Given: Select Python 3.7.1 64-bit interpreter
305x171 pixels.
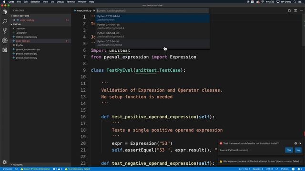Looking at the screenshot, I should pos(152,43).
